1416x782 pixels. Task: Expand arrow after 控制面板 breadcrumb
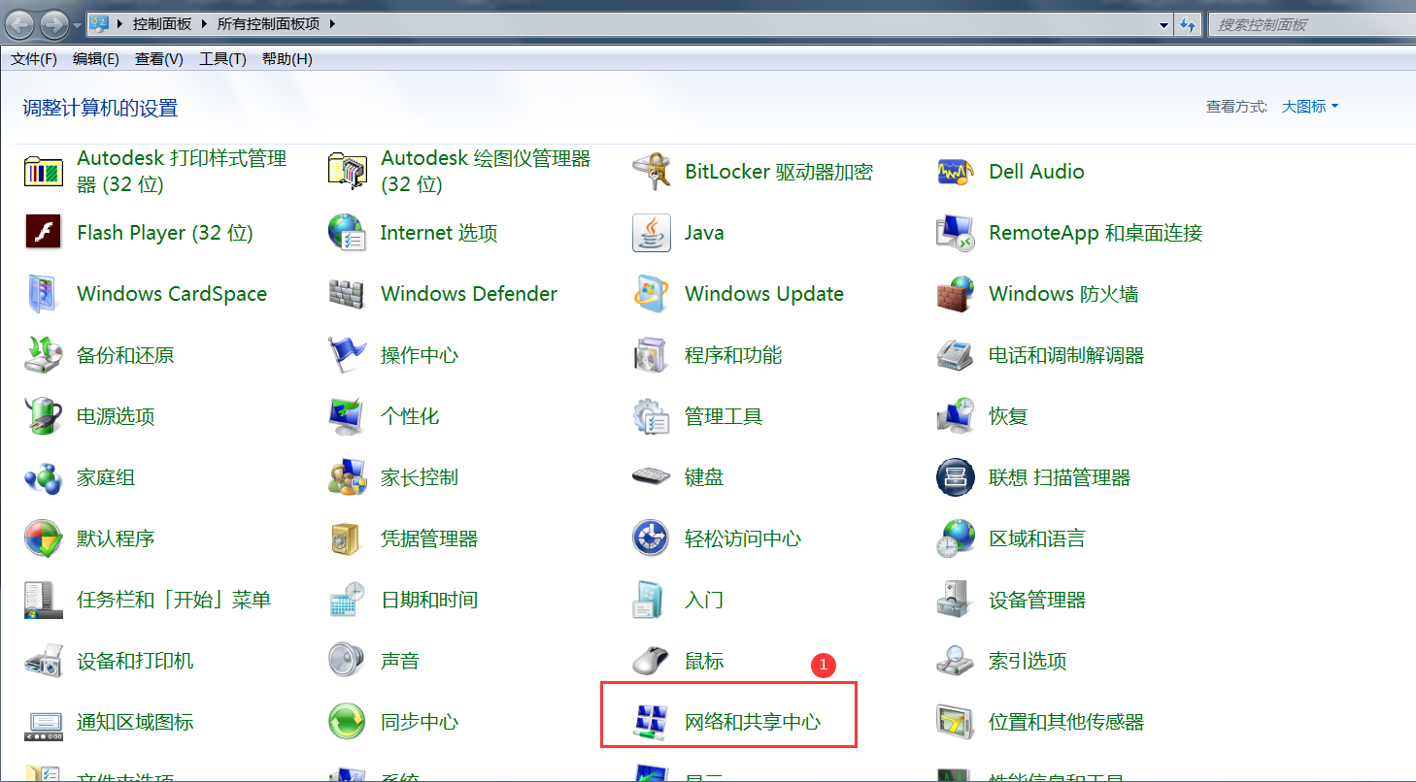pos(205,24)
